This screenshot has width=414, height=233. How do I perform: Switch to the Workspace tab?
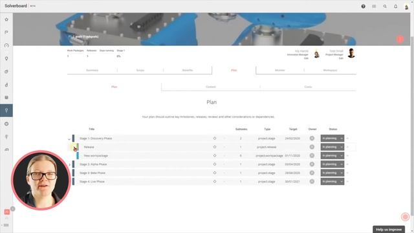[x=330, y=71]
